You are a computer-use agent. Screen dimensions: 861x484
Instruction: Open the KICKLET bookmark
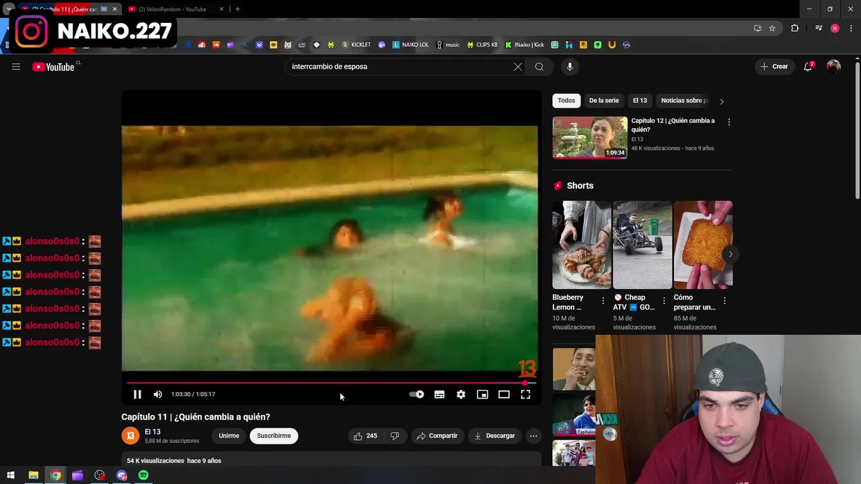pyautogui.click(x=357, y=45)
